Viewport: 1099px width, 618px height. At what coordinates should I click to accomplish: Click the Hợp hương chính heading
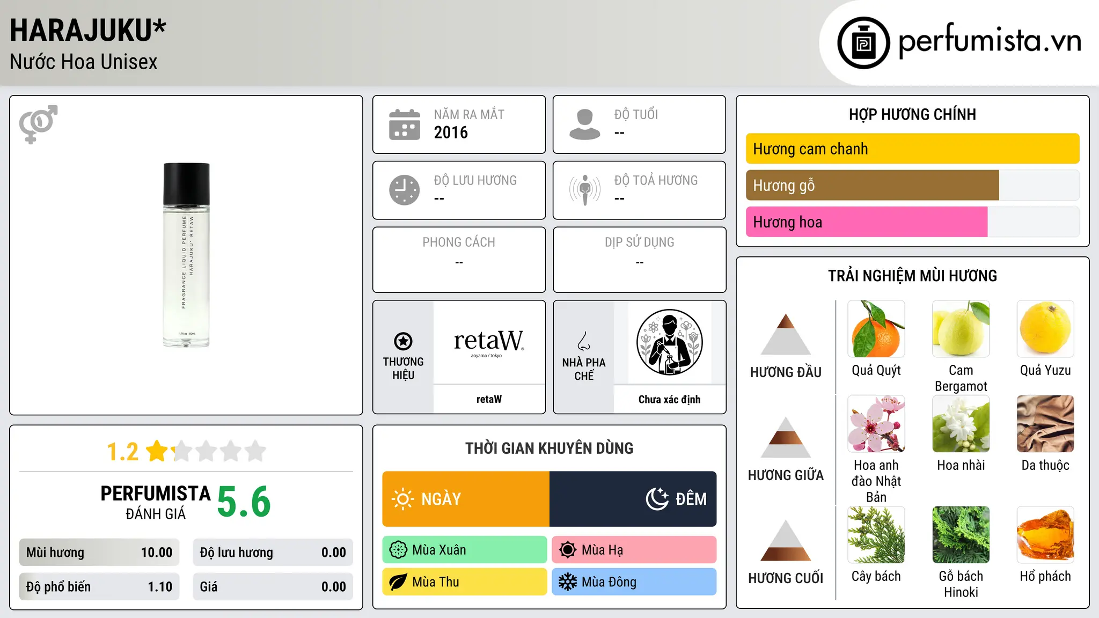pos(912,114)
